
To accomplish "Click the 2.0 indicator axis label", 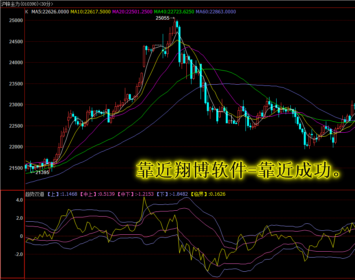I will 19,218.
